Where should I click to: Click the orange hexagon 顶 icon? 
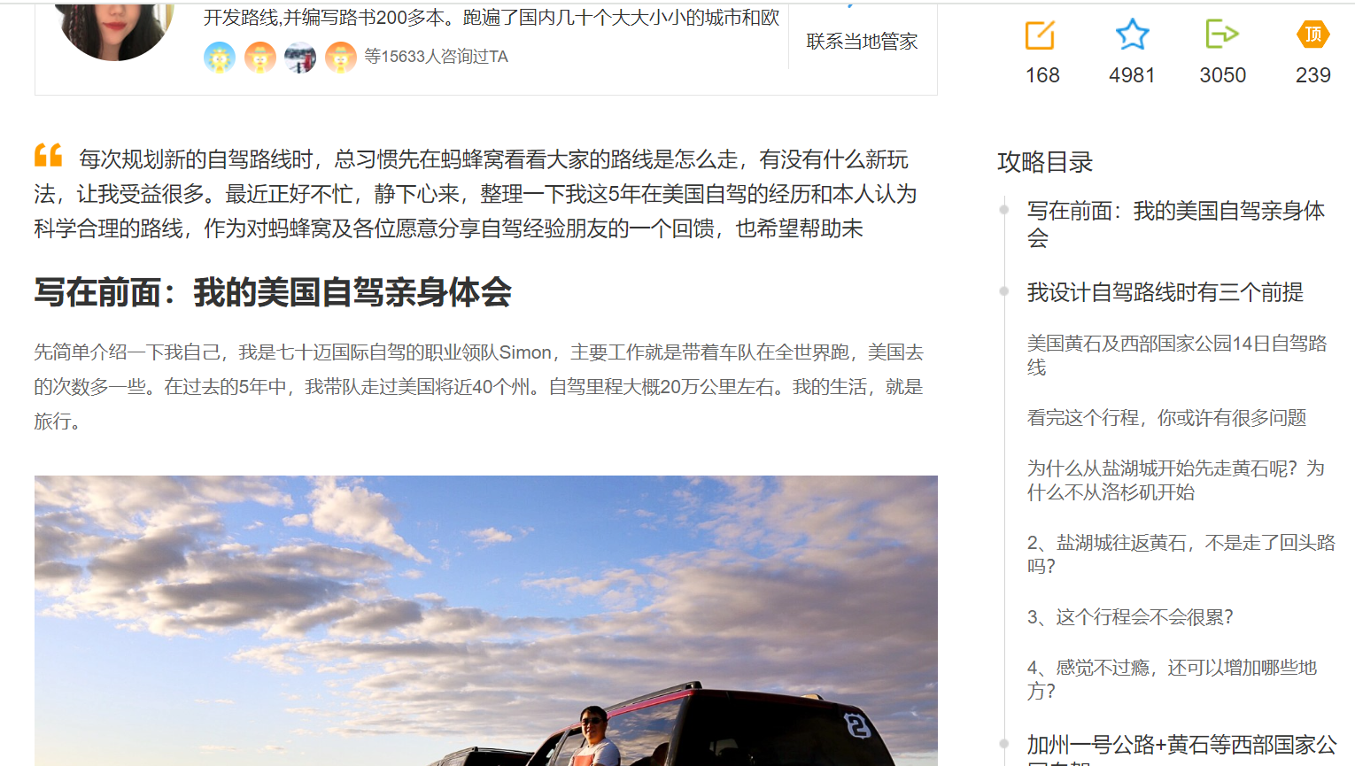coord(1312,35)
